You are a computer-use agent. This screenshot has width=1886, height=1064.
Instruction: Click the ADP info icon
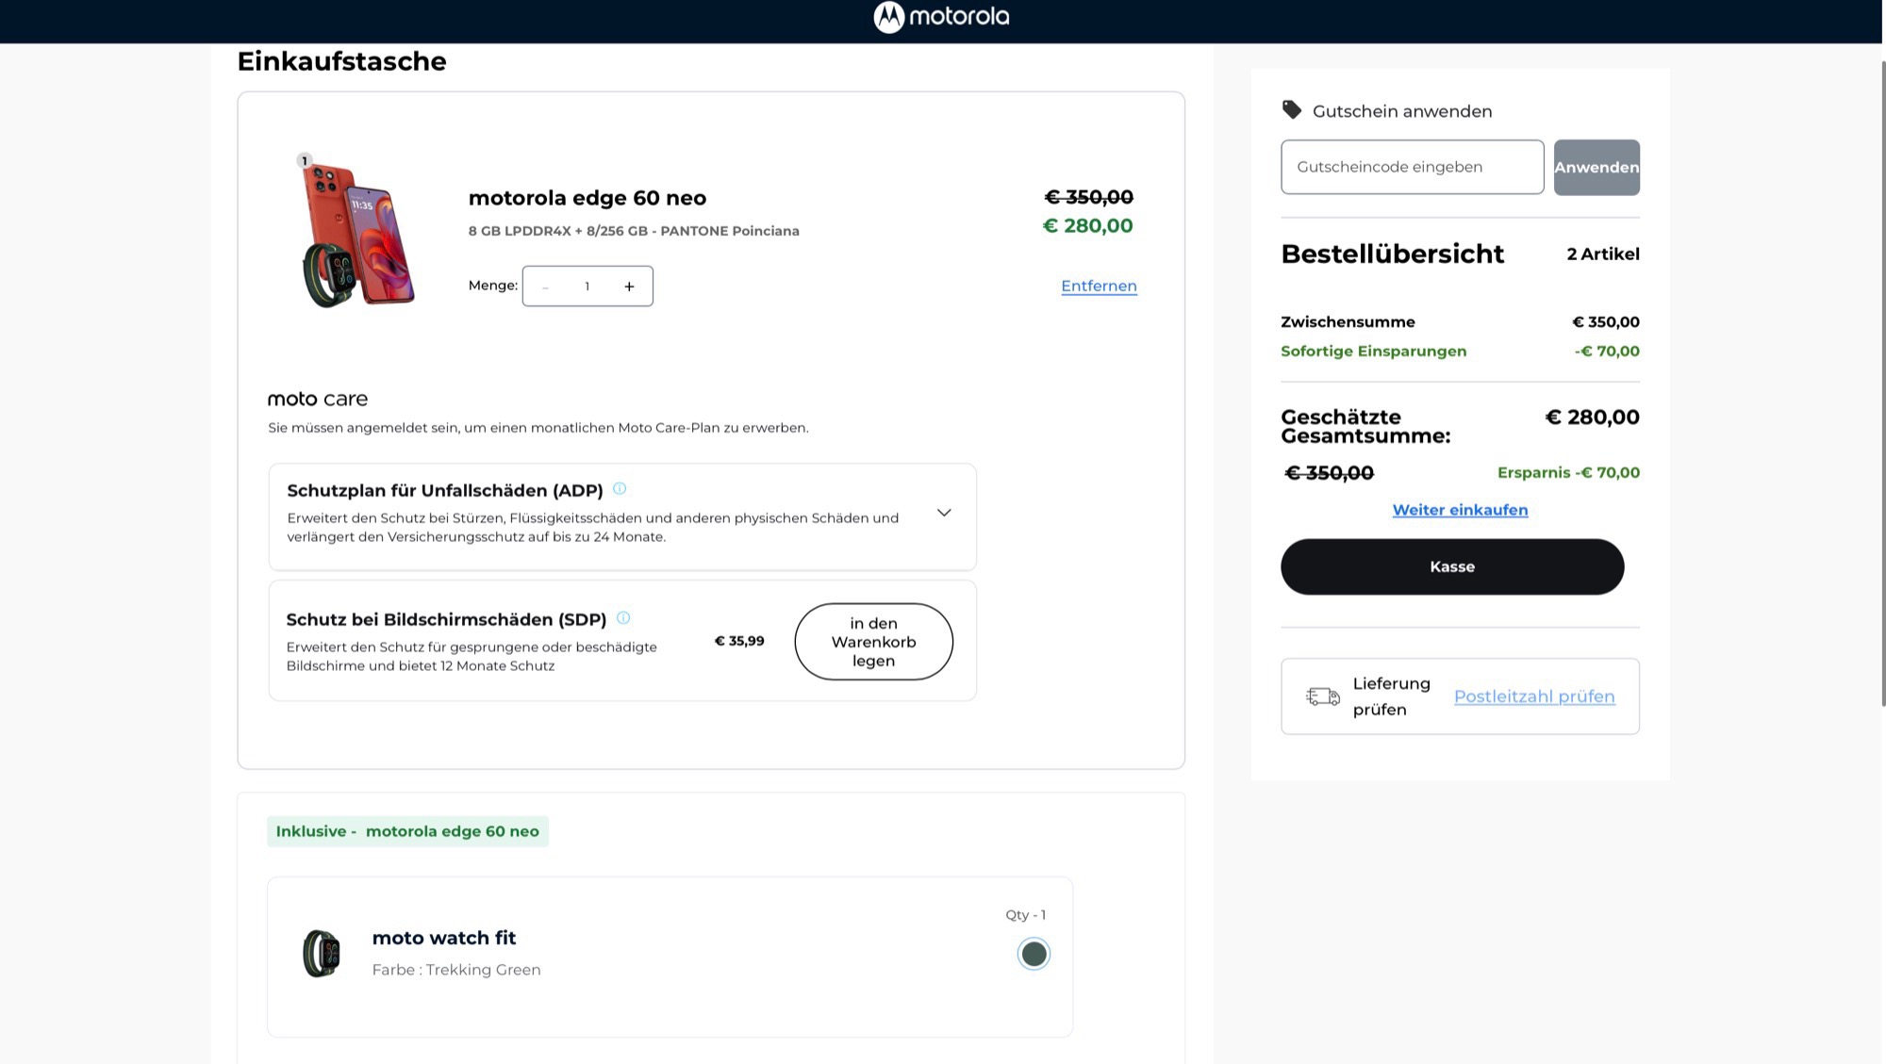(x=620, y=488)
